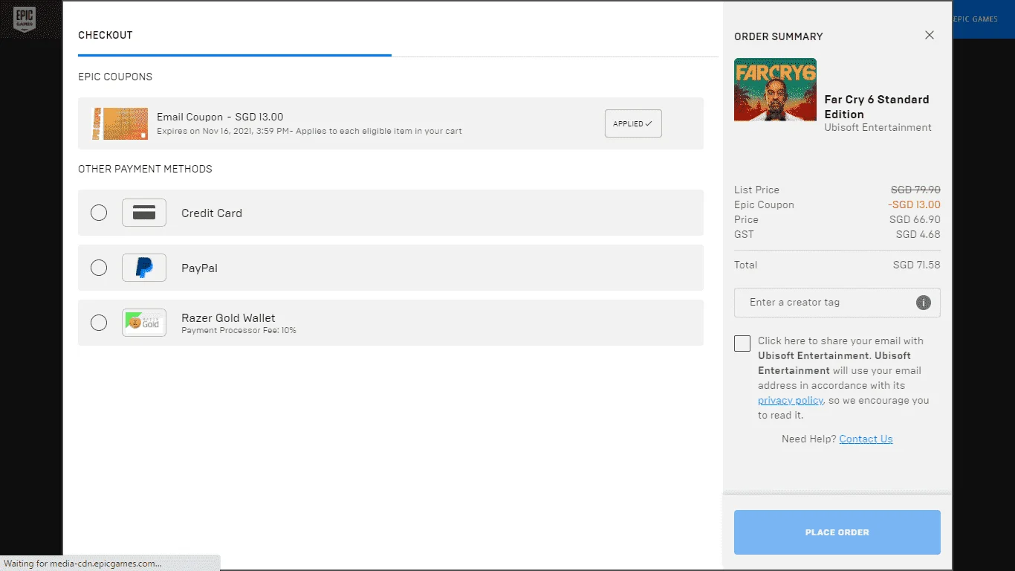This screenshot has height=571, width=1015.
Task: Click the Ubisoft Entertainment publisher name under the title
Action: coord(878,127)
